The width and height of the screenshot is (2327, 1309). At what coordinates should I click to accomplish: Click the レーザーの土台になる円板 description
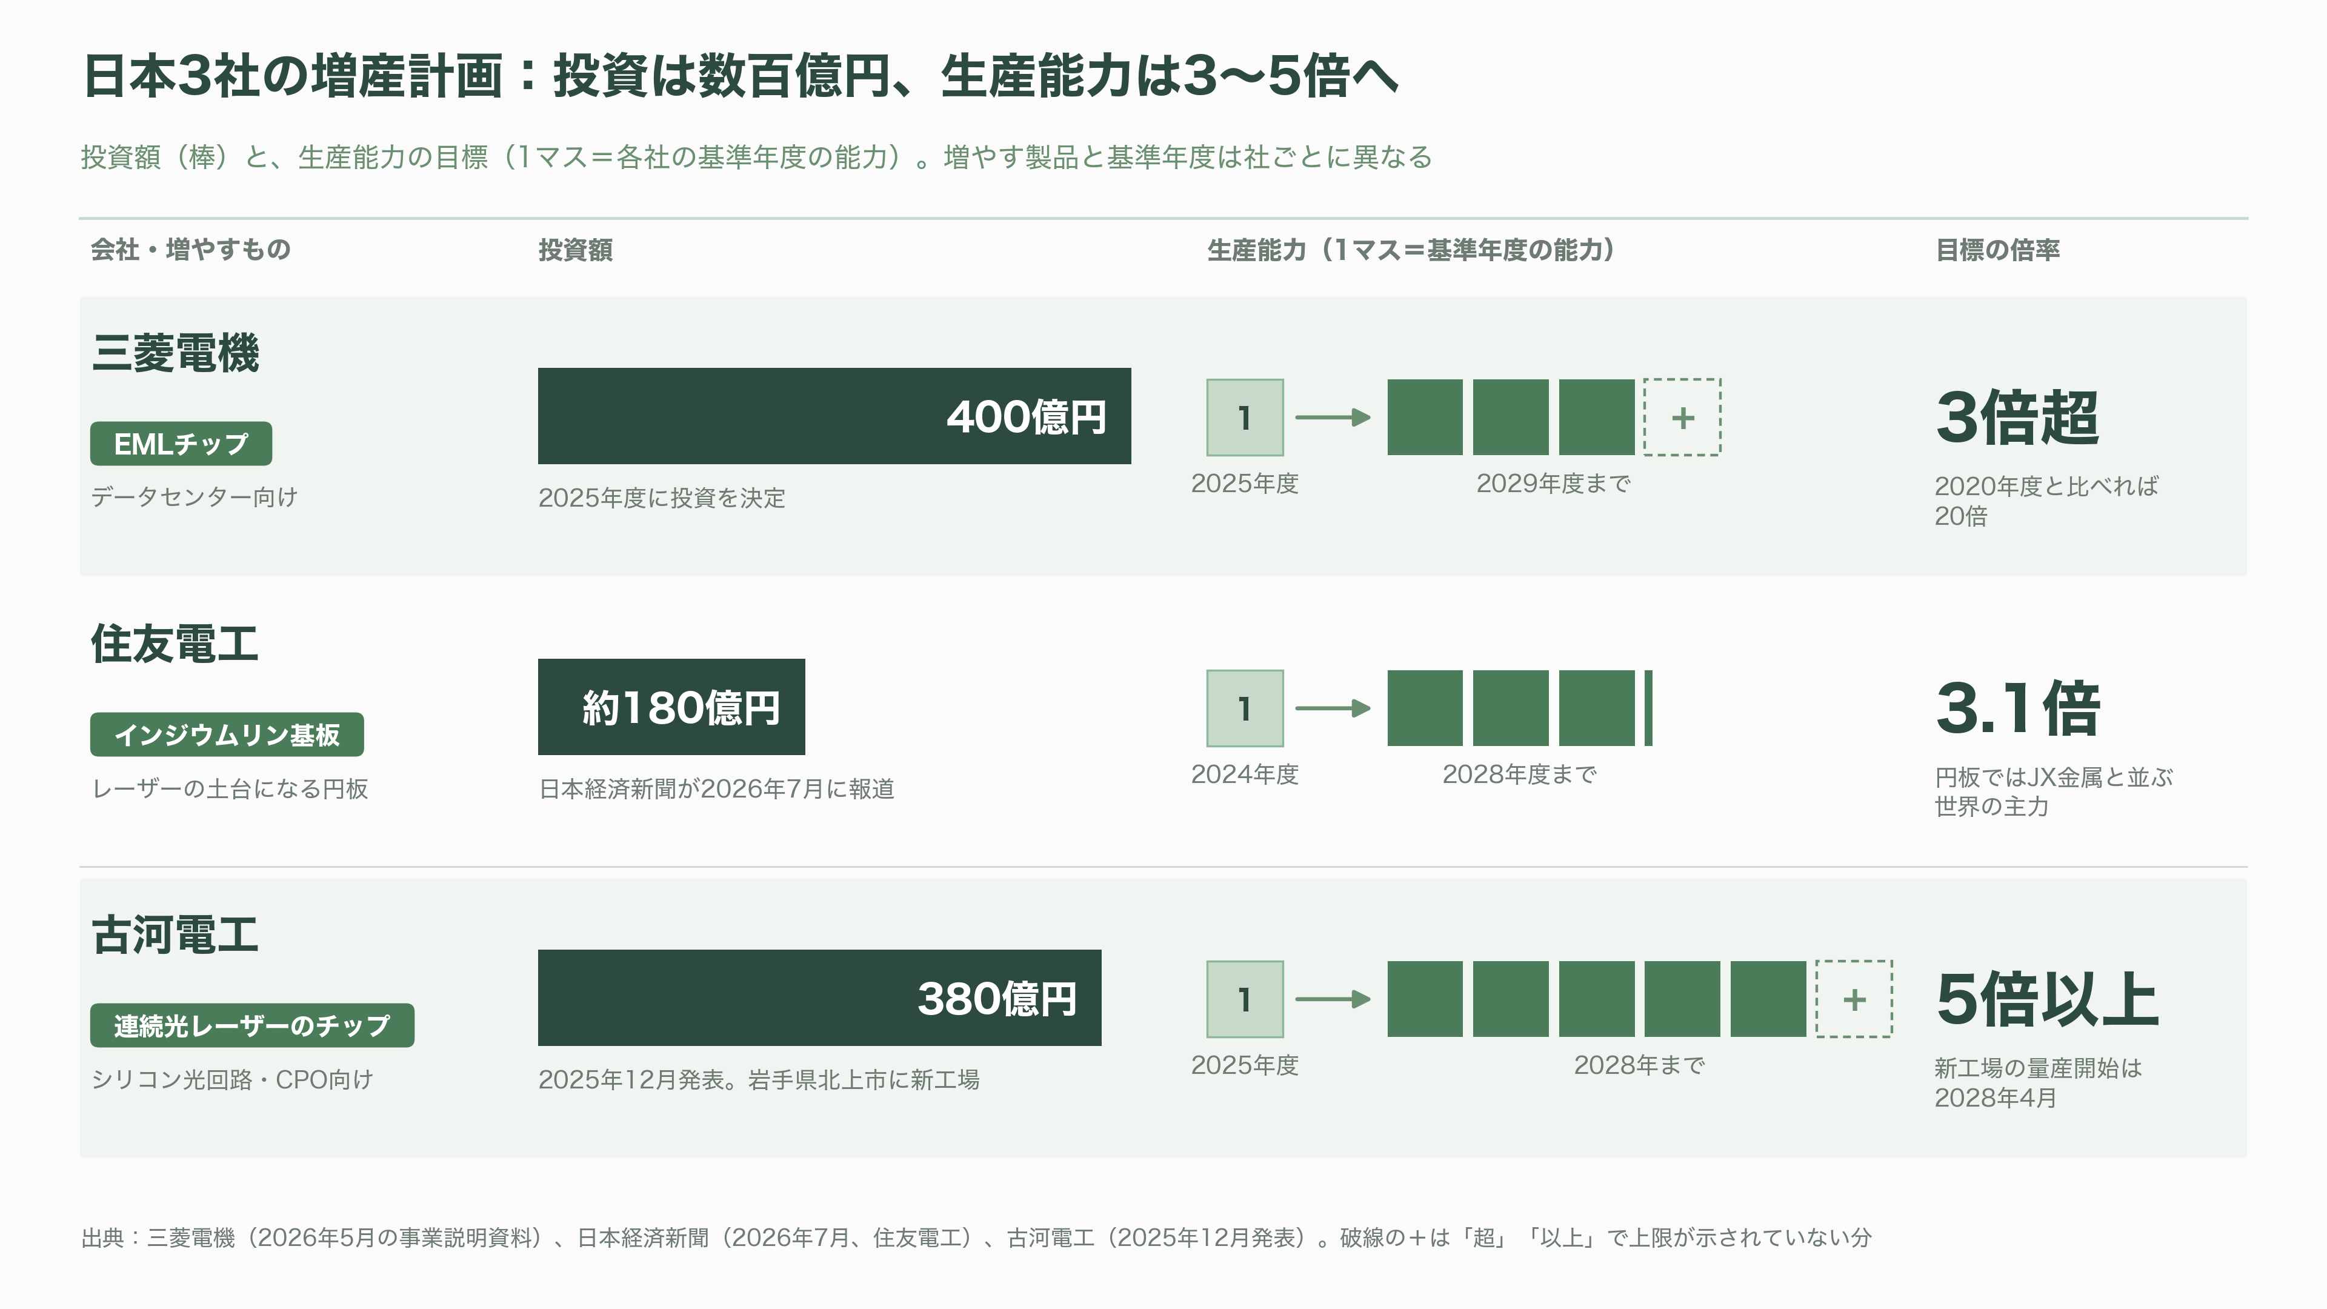pyautogui.click(x=230, y=788)
